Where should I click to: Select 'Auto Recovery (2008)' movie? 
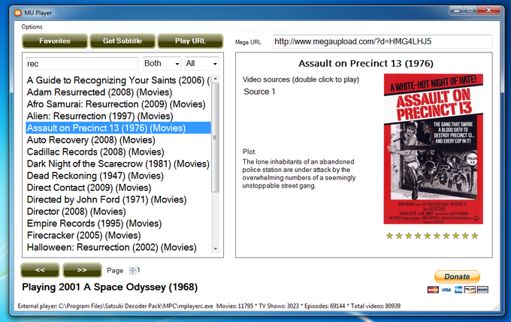tap(119, 140)
